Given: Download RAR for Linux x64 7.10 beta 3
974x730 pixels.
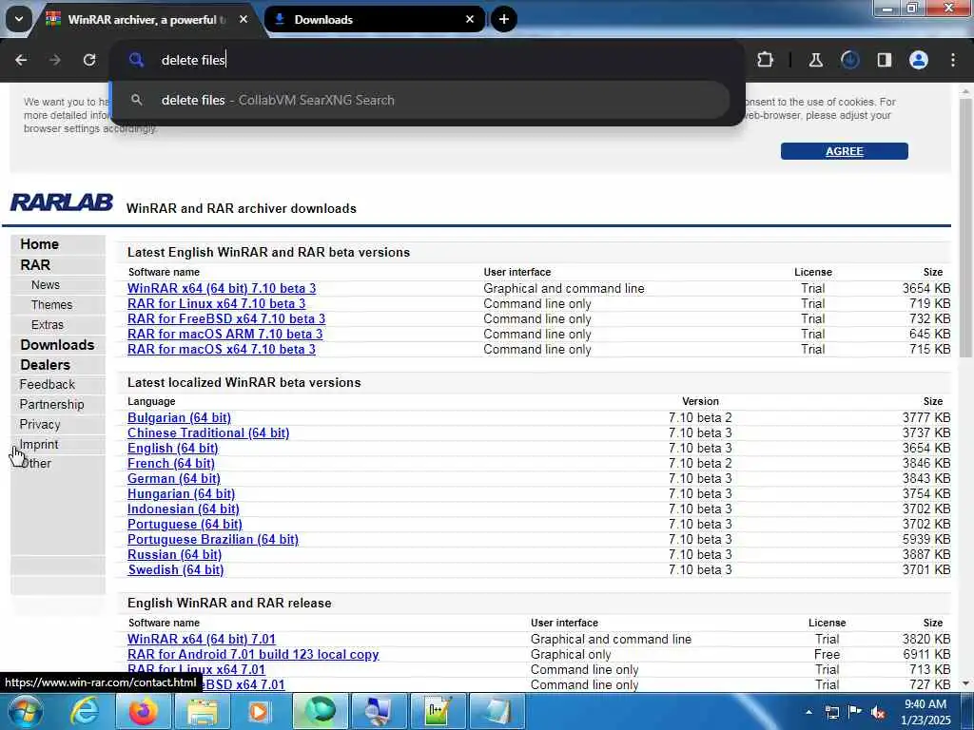Looking at the screenshot, I should click(216, 303).
